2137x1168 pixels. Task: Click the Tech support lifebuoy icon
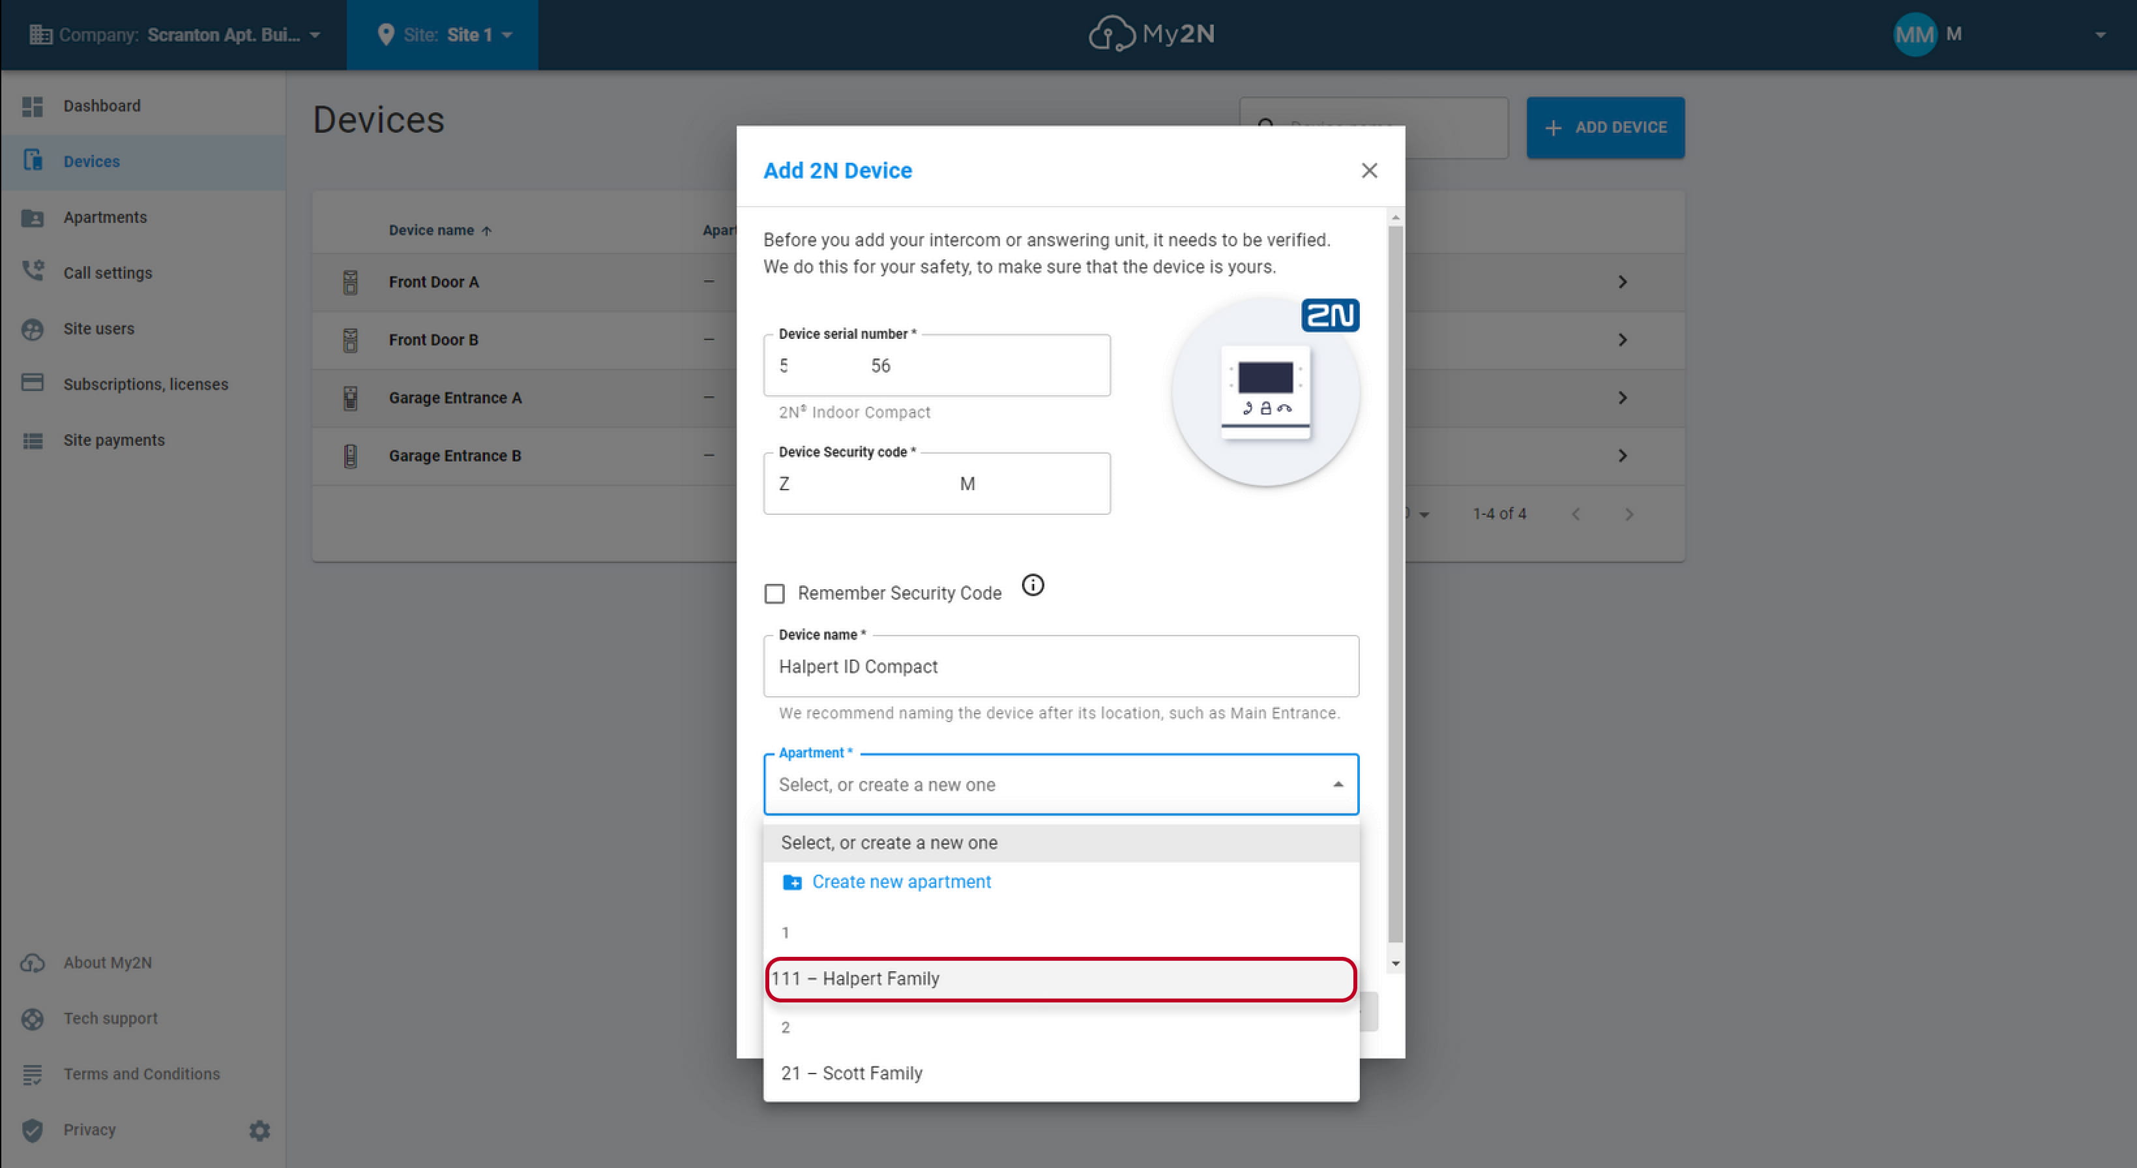pos(33,1019)
